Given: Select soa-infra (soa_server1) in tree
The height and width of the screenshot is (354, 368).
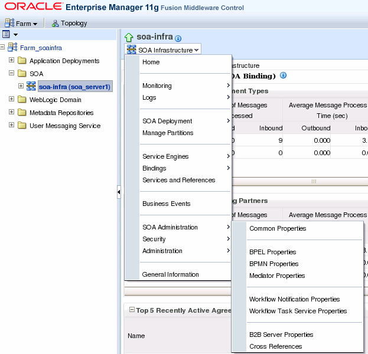Looking at the screenshot, I should [75, 87].
